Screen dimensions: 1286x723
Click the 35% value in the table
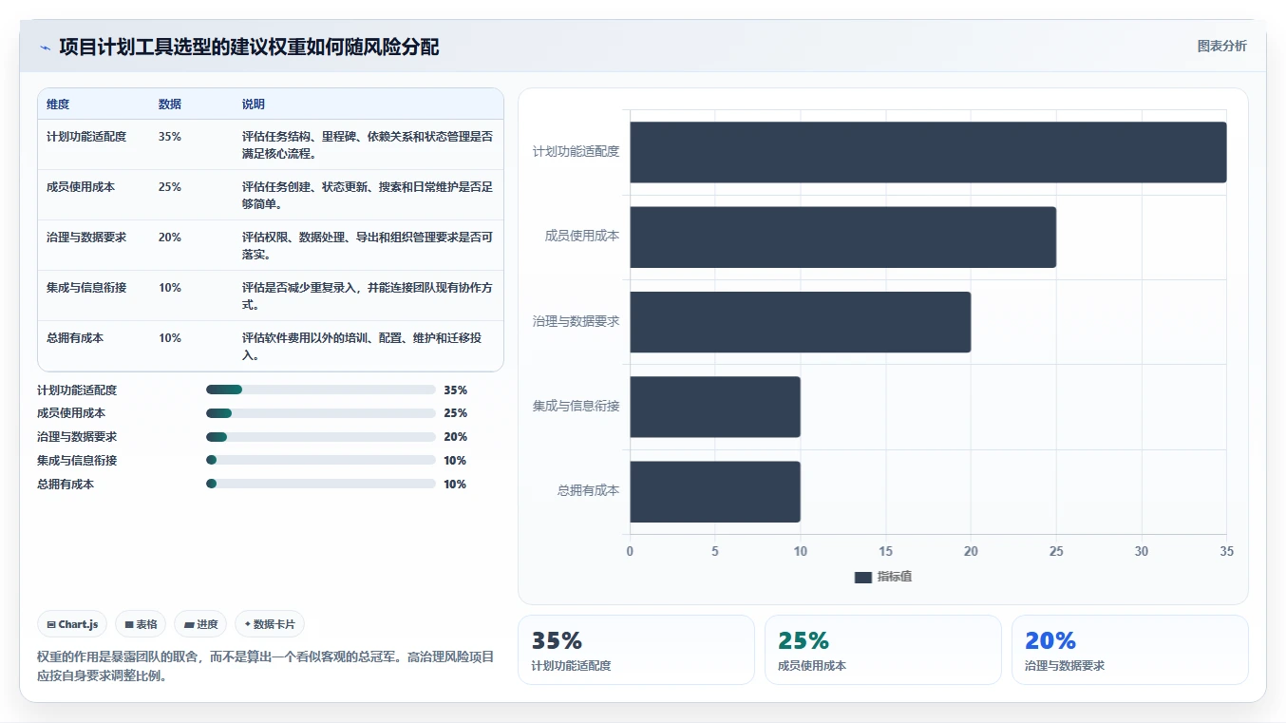(170, 137)
